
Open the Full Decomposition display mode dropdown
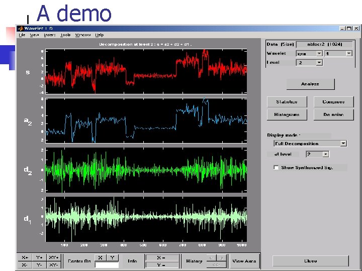(343, 144)
